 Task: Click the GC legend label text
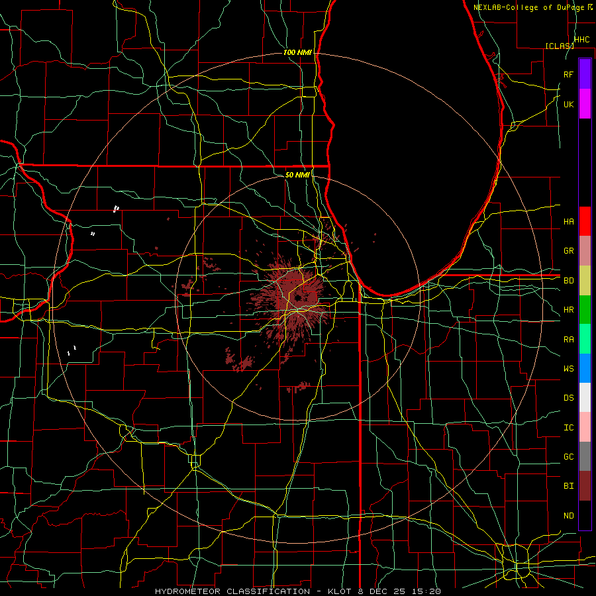(x=568, y=457)
